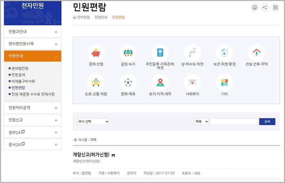
Task: Choose the 상·하수도·하천 faucet icon
Action: tap(192, 53)
